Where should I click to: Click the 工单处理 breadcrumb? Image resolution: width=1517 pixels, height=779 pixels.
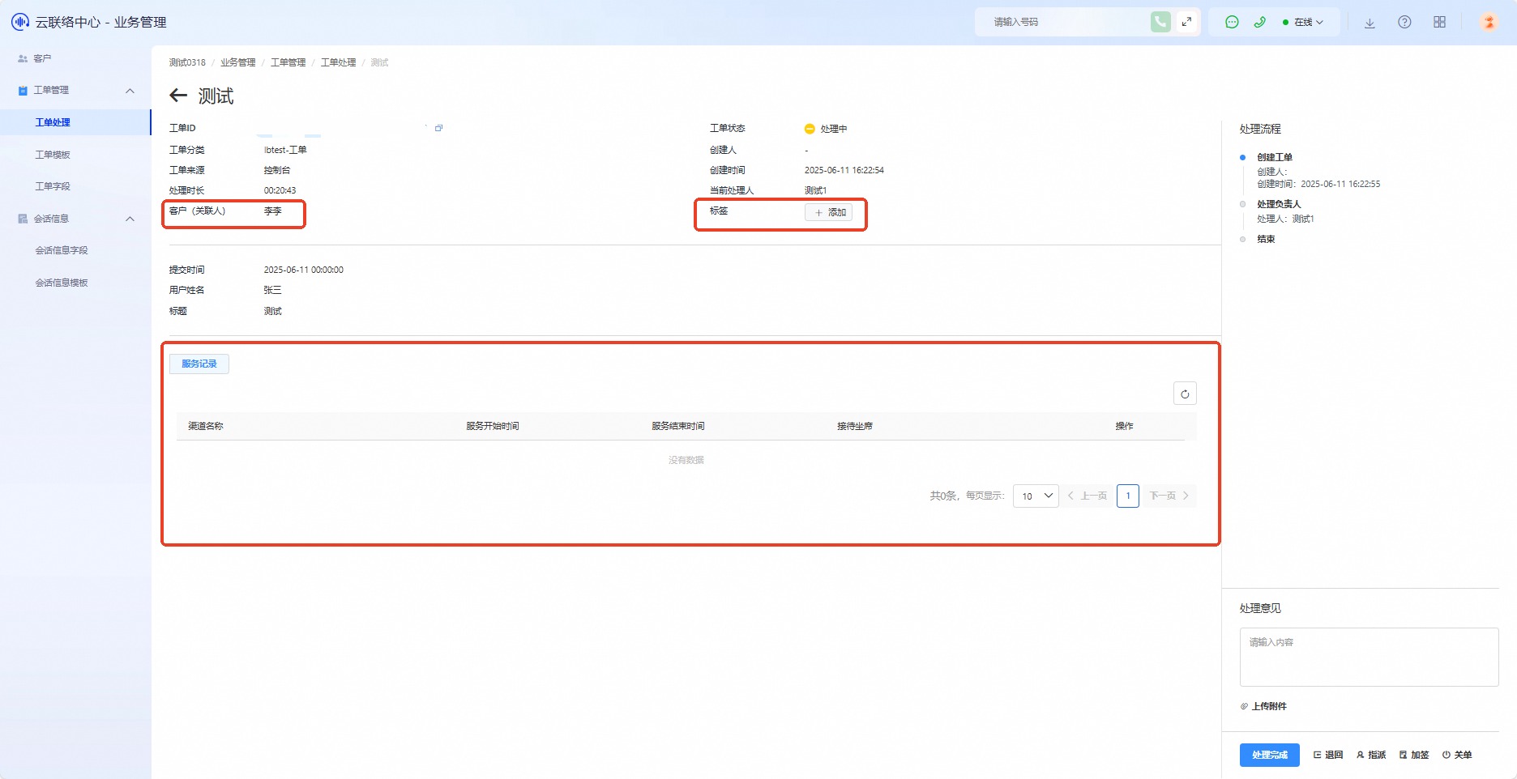coord(338,62)
